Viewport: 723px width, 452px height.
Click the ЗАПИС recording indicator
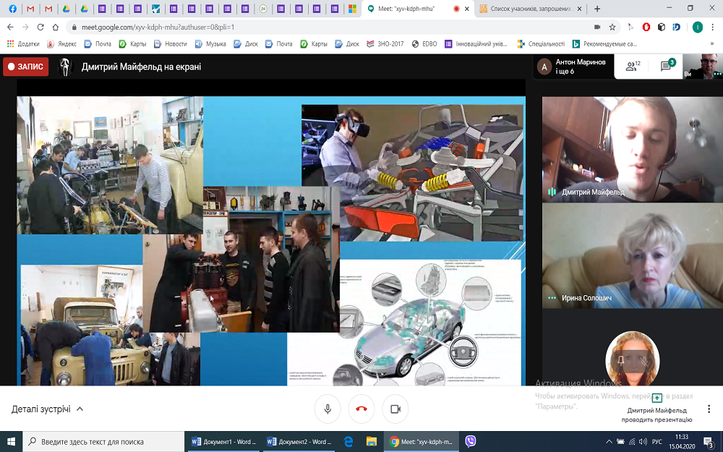pyautogui.click(x=26, y=67)
